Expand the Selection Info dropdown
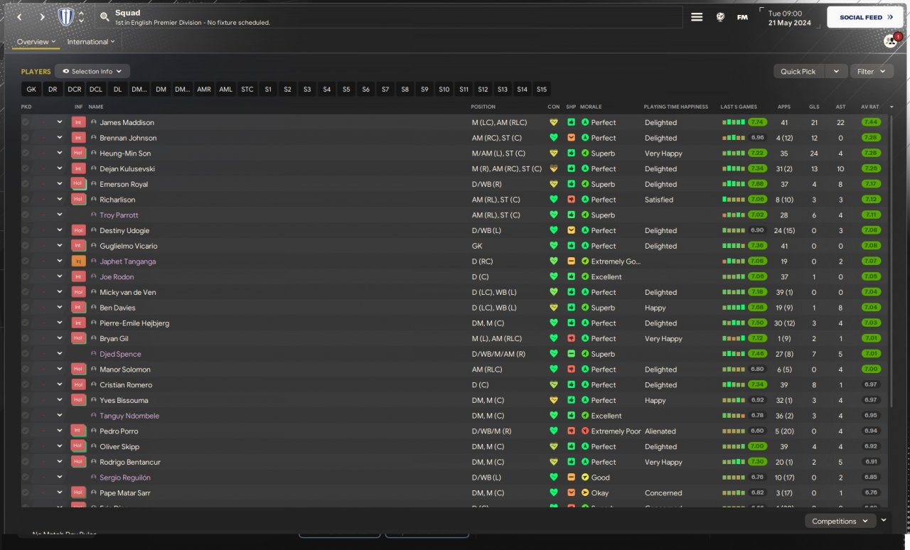 coord(92,71)
